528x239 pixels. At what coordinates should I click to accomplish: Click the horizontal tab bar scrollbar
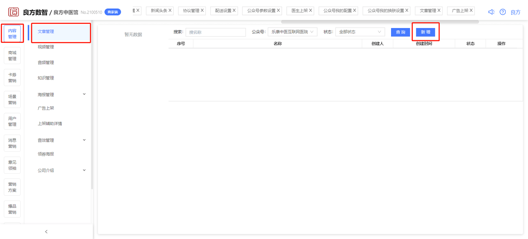click(x=380, y=22)
